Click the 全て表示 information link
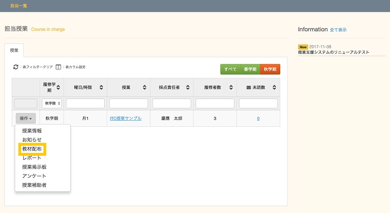Screen dimensions: 390x213 point(338,30)
